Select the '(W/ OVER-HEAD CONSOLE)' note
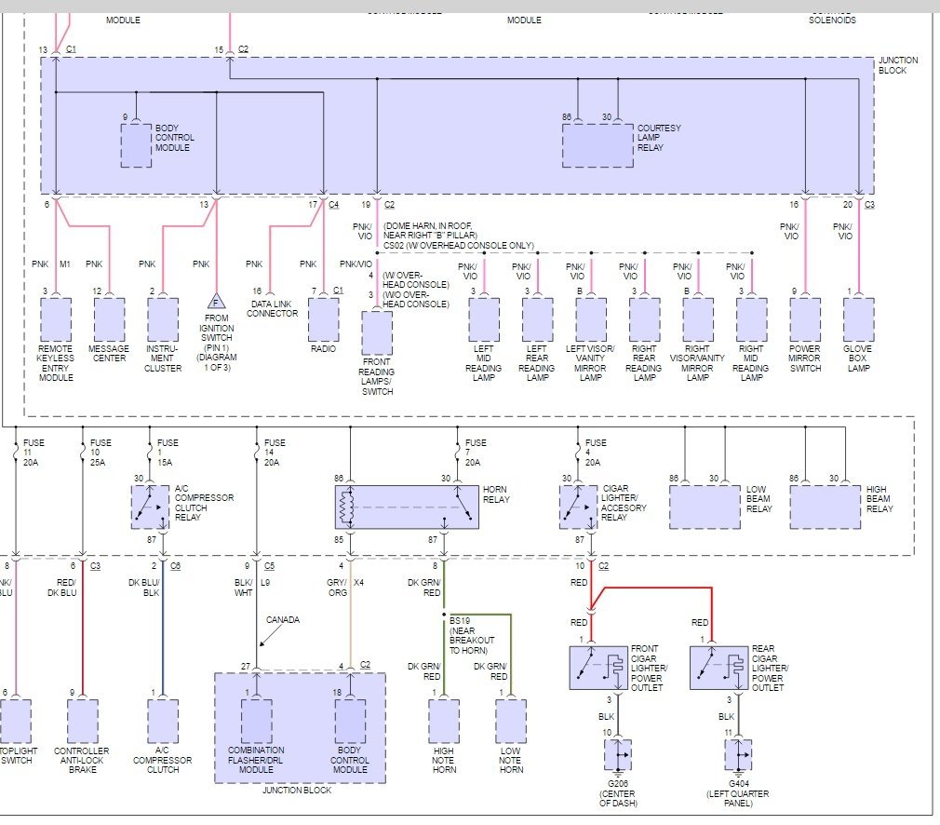 pos(415,279)
